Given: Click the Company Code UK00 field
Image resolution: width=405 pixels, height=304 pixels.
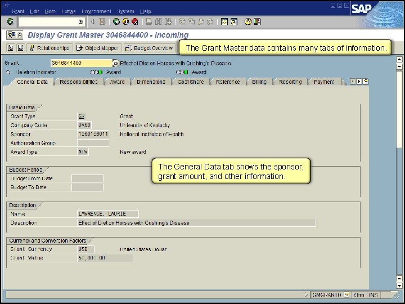Looking at the screenshot, I should click(x=84, y=125).
